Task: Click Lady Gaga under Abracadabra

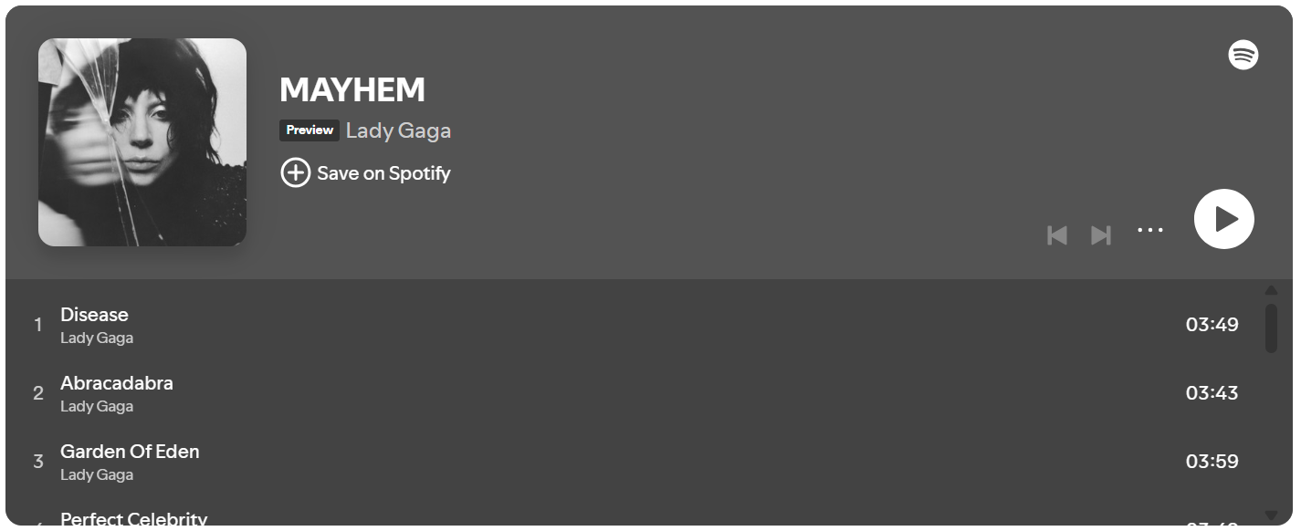Action: pos(97,406)
